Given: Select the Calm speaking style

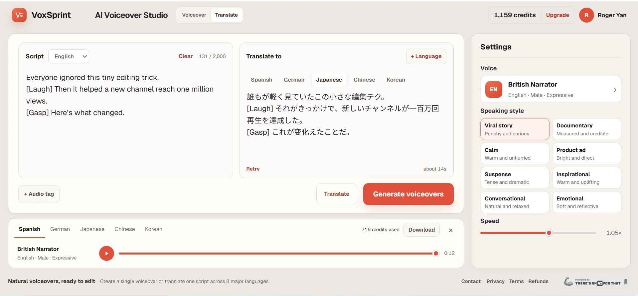Looking at the screenshot, I should [515, 153].
